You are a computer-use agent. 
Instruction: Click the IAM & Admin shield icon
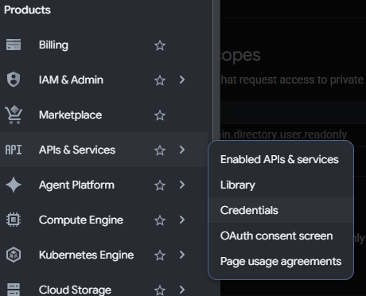[x=14, y=80]
